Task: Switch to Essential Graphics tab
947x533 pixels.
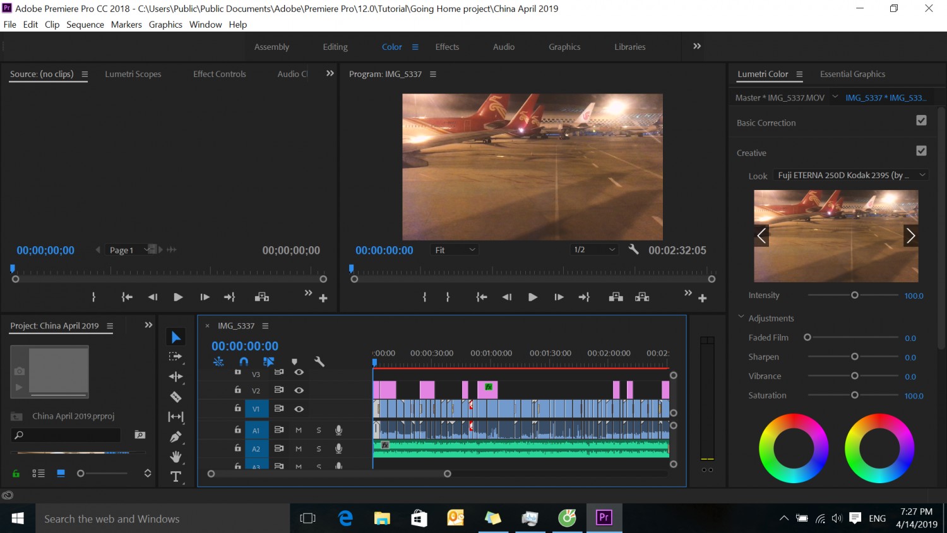Action: tap(852, 74)
